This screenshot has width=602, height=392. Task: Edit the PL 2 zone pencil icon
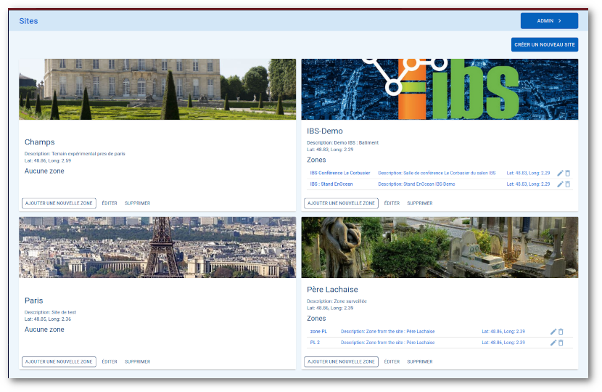(x=553, y=343)
